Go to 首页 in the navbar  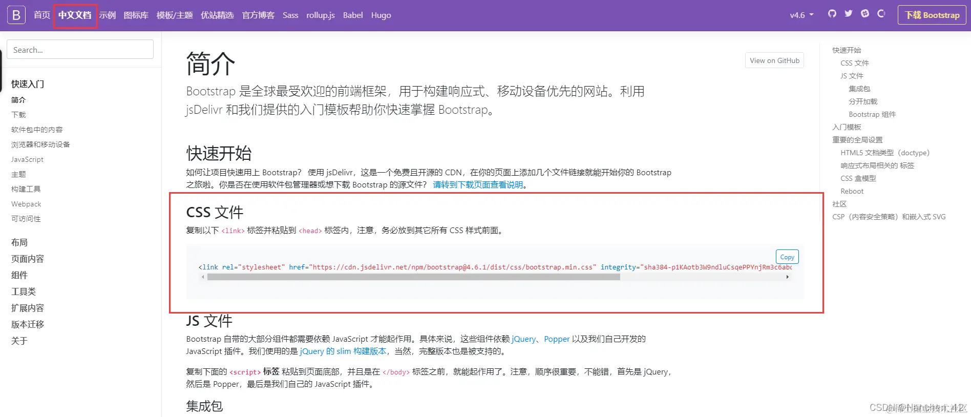[42, 15]
